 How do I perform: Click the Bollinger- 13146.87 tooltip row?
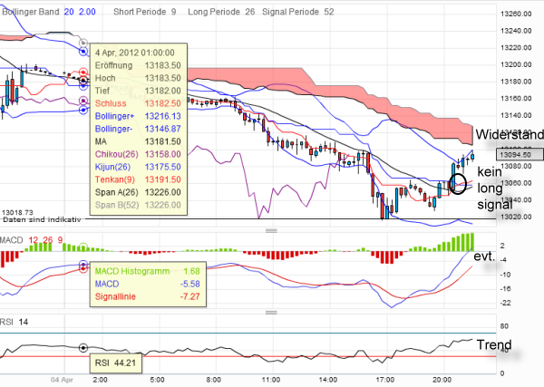pyautogui.click(x=138, y=129)
